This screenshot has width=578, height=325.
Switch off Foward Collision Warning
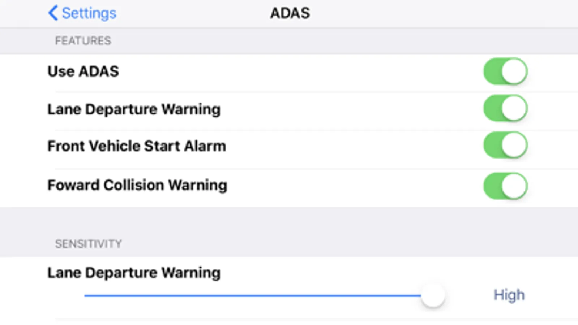click(505, 186)
